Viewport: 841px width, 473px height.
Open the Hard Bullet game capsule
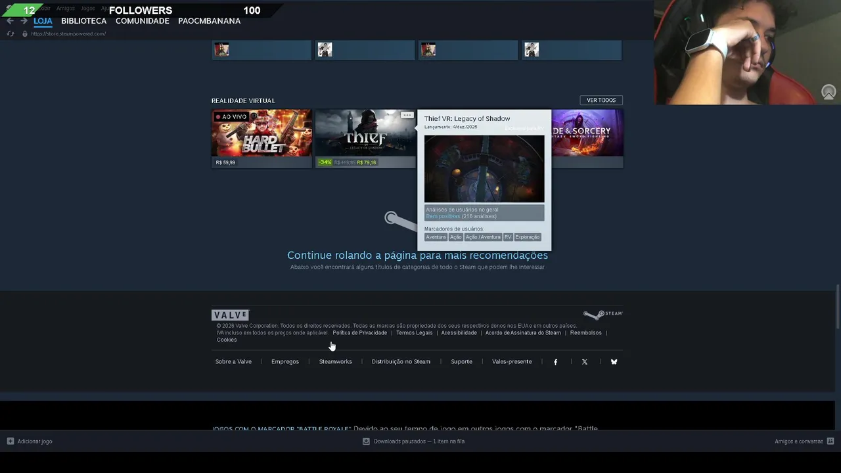261,139
